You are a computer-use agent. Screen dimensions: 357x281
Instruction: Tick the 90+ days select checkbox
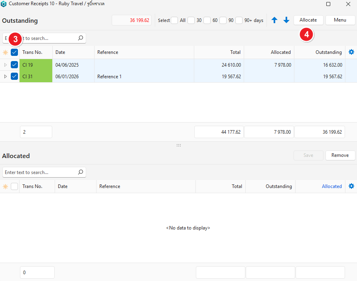239,20
